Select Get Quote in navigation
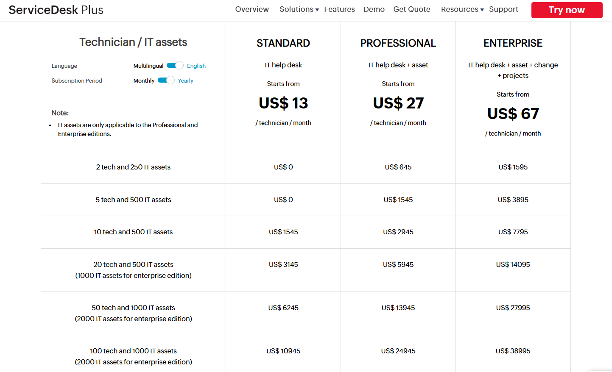The height and width of the screenshot is (372, 612). [412, 9]
